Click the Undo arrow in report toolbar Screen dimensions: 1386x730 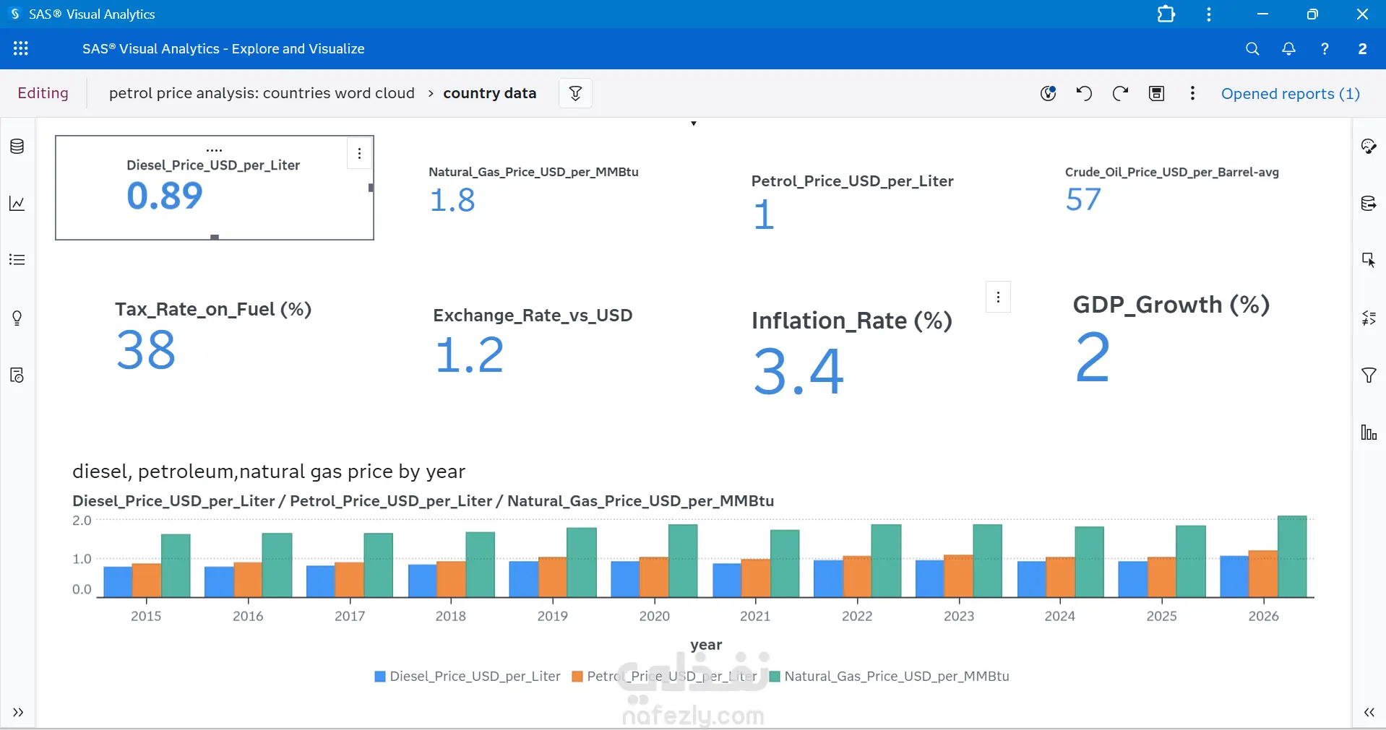click(1084, 93)
